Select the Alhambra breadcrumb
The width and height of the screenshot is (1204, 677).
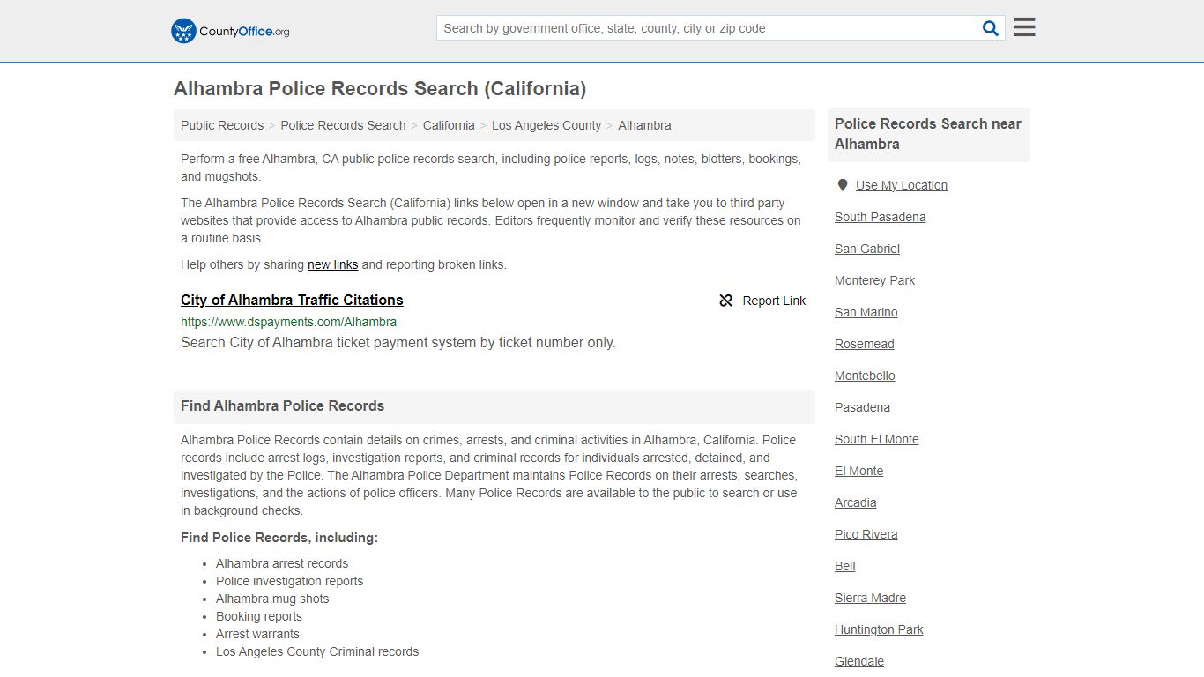point(644,125)
